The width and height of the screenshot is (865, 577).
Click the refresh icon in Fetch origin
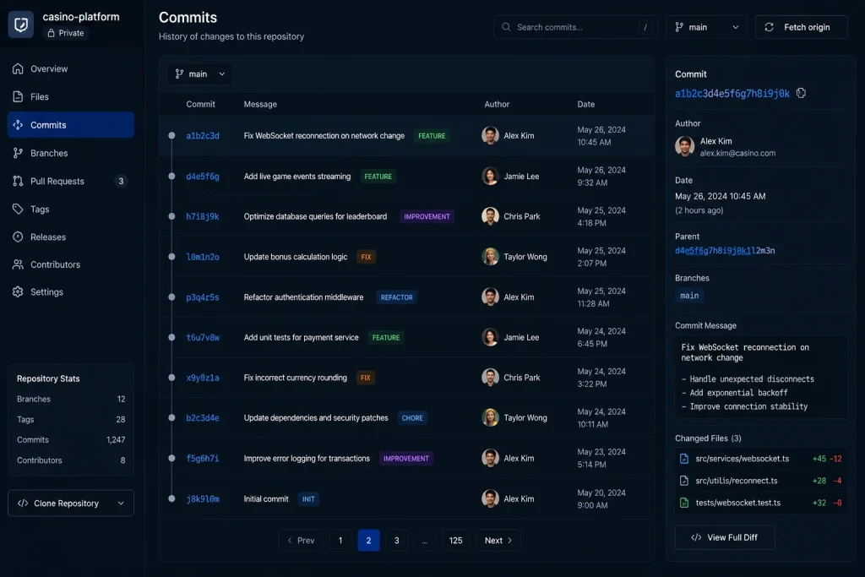pyautogui.click(x=769, y=27)
